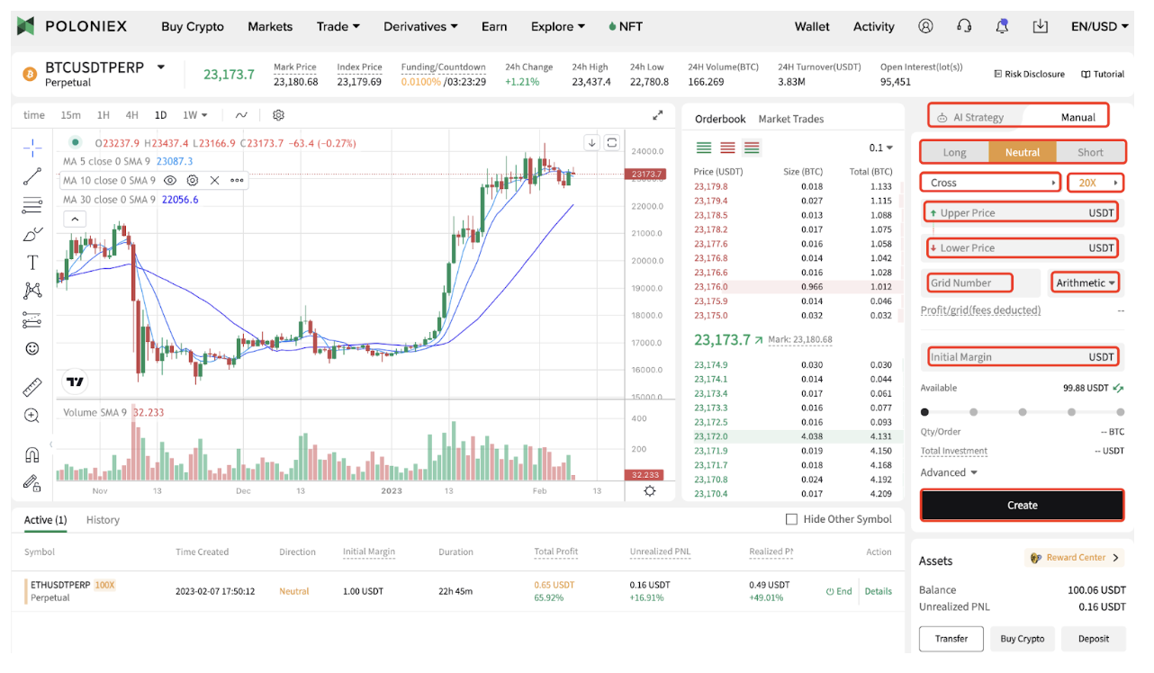Open the chart patterns tool
The height and width of the screenshot is (673, 1154).
click(x=32, y=291)
